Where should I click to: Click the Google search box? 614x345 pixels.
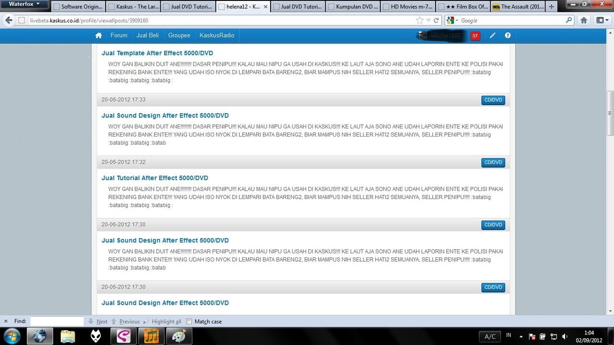512,20
